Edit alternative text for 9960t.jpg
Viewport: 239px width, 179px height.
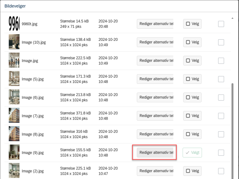(155, 24)
